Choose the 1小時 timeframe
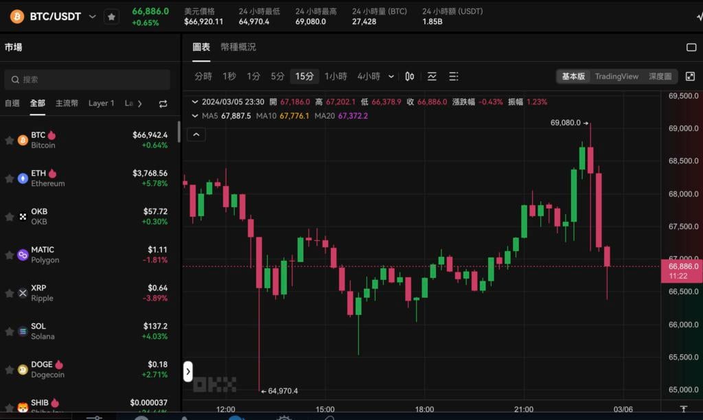703x420 pixels. coord(336,77)
